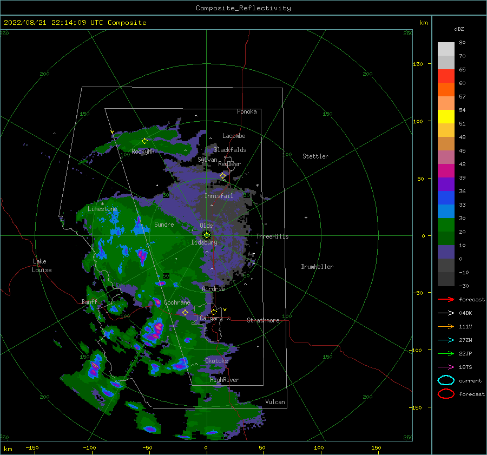Image resolution: width=487 pixels, height=455 pixels.
Task: Select the light gray 80 dBZ swatch
Action: point(446,49)
